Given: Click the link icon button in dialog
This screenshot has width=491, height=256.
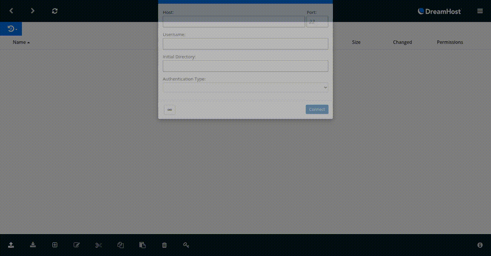Looking at the screenshot, I should 170,110.
